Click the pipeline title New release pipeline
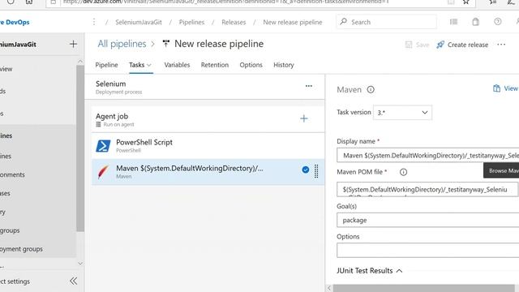 (219, 44)
